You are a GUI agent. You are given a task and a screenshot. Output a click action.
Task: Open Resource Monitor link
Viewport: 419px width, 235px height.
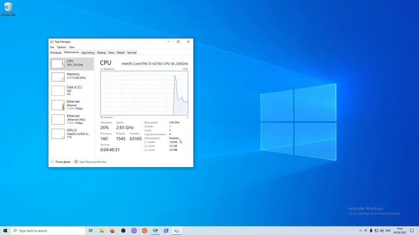92,162
